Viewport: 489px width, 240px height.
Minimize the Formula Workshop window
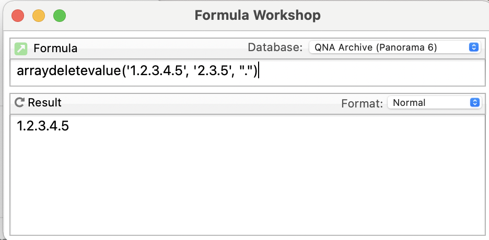[39, 16]
